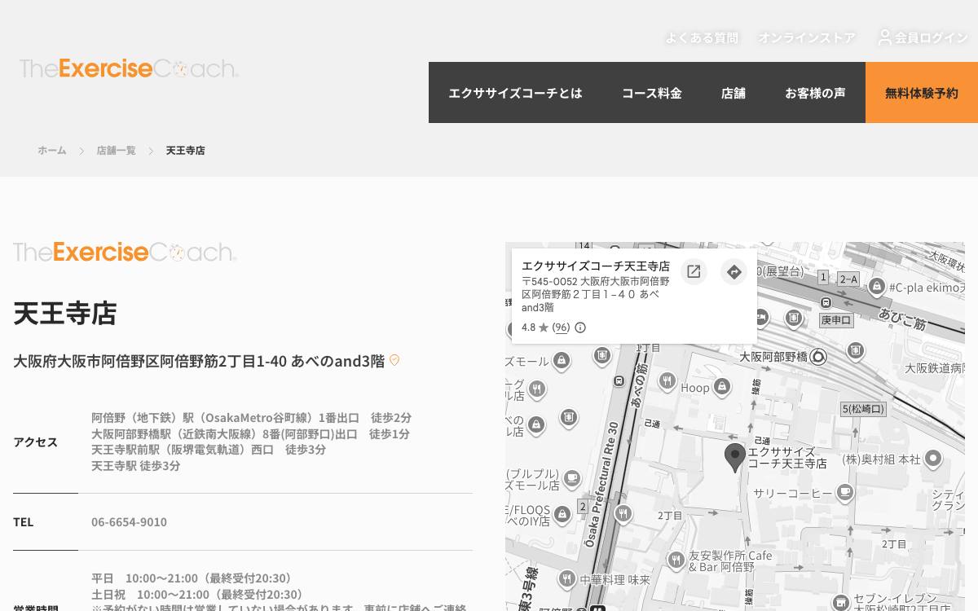Go to 店舗一覧 breadcrumb link
This screenshot has height=611, width=978.
pos(117,151)
